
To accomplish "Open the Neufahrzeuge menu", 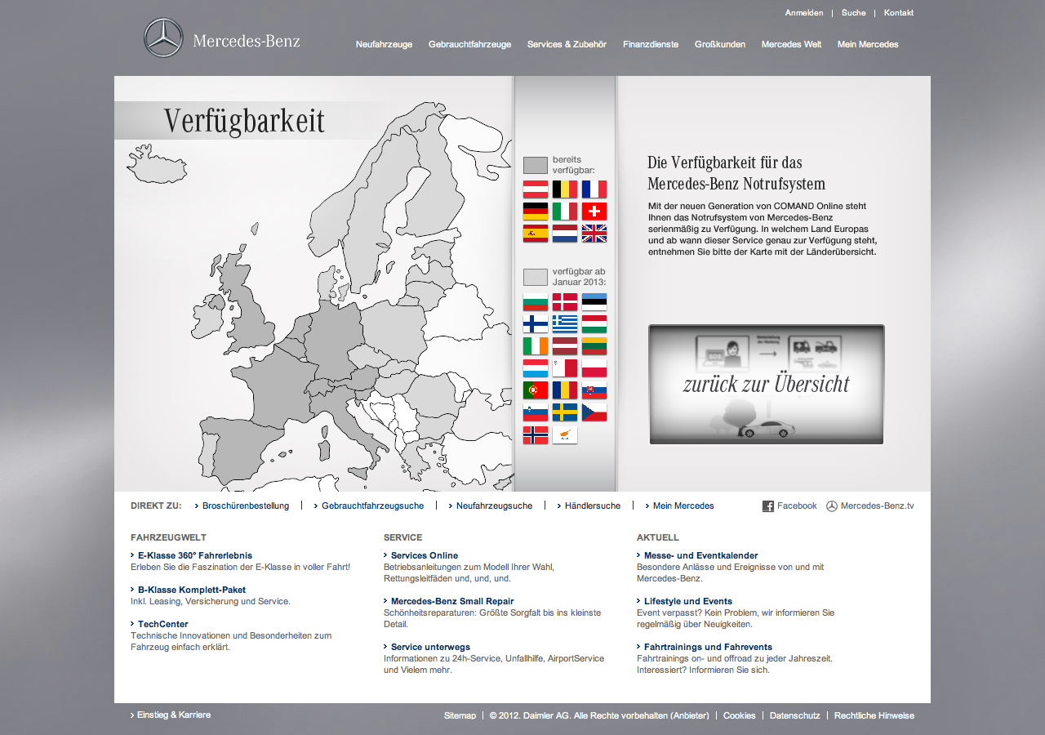I will point(384,44).
